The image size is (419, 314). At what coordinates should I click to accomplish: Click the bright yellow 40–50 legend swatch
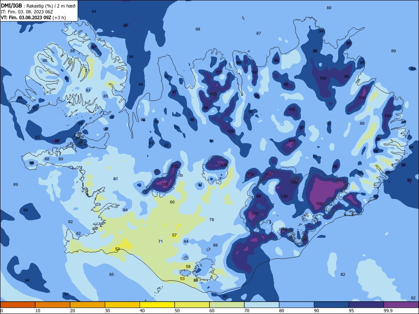(x=157, y=305)
